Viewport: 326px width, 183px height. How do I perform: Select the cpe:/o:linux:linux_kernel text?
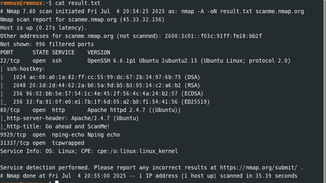click(x=138, y=151)
